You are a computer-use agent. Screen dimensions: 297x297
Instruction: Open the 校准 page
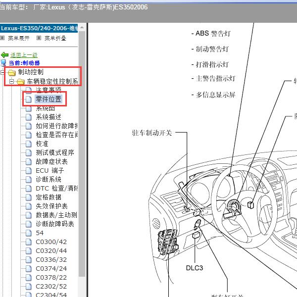pyautogui.click(x=42, y=144)
